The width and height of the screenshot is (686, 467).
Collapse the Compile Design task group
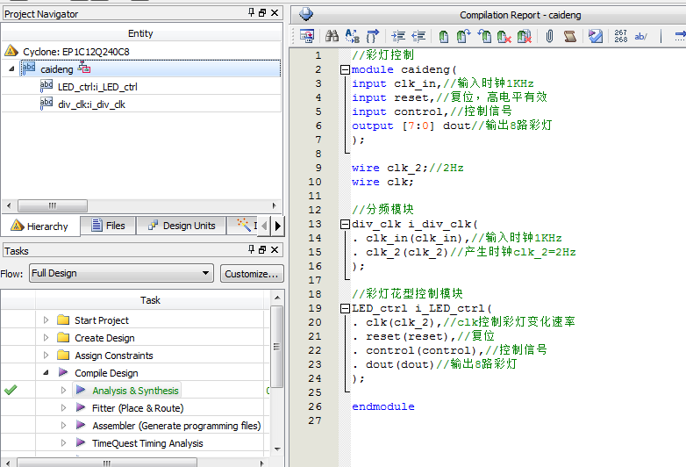[46, 373]
